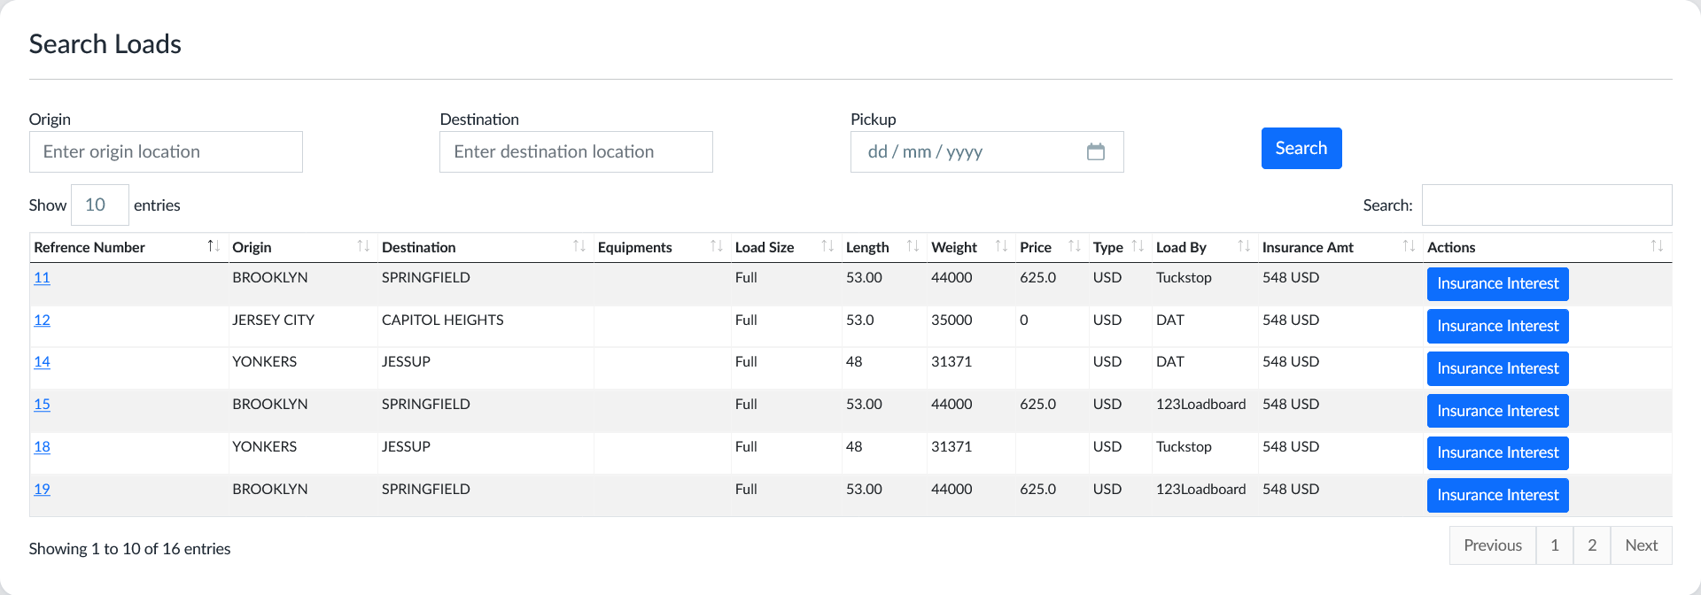Viewport: 1701px width, 595px height.
Task: Focus the Pickup date field
Action: point(987,151)
